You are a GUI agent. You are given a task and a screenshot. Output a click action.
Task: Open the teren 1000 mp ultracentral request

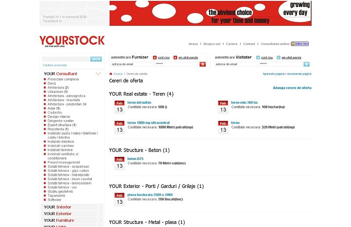[148, 123]
